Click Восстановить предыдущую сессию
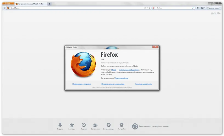Screen dimensions: 224x136 (154, 126)
